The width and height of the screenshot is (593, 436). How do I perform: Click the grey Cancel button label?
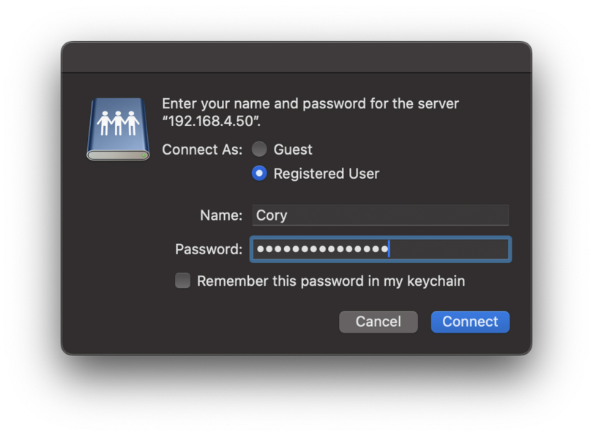pyautogui.click(x=378, y=322)
